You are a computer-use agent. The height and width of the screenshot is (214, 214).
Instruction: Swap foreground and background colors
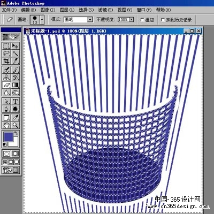tap(16, 133)
